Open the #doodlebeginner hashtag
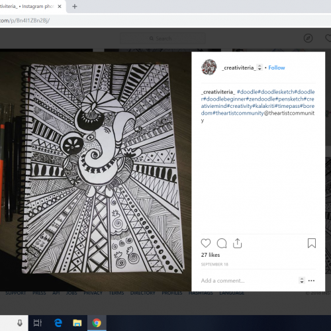Image resolution: width=331 pixels, height=331 pixels. point(225,99)
